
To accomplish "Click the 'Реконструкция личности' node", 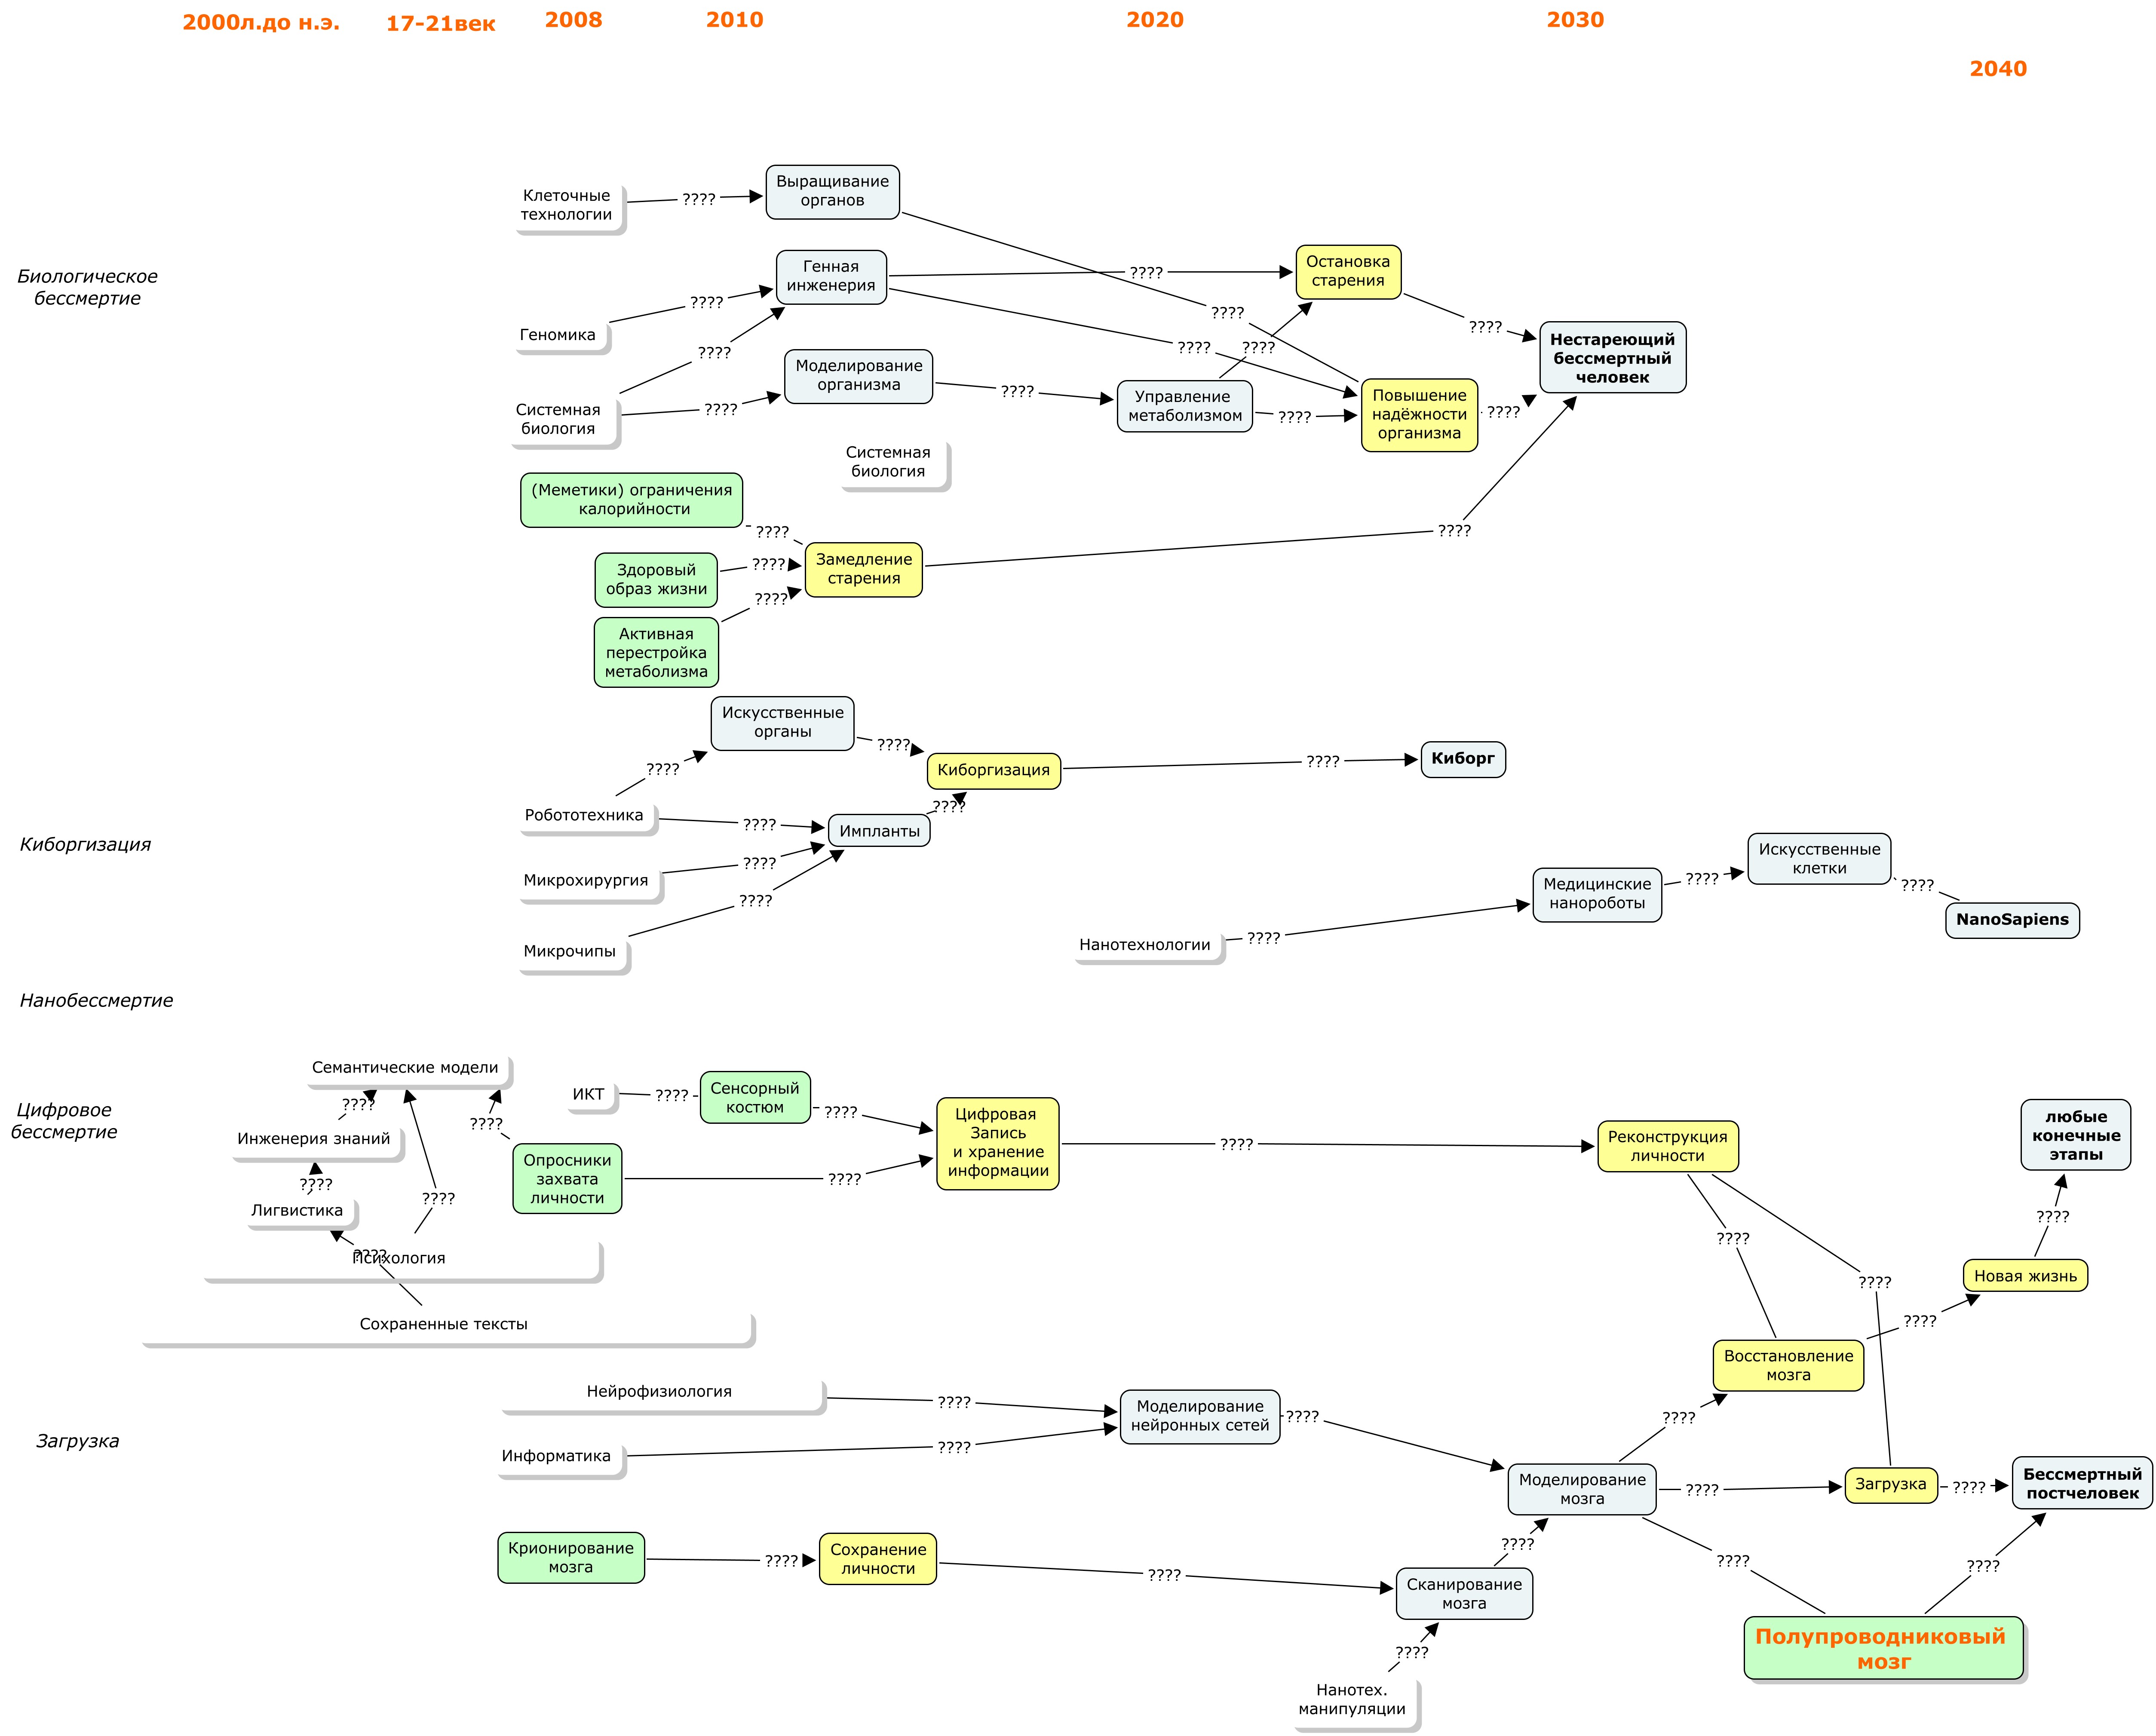I will [1667, 1146].
